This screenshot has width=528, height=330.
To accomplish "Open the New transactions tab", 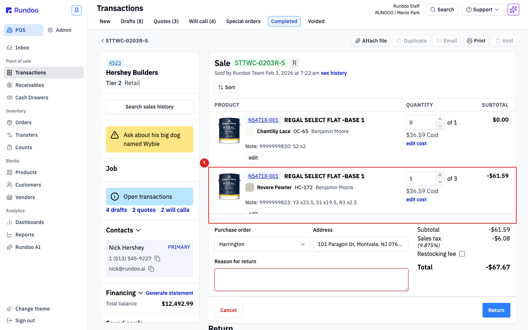I will coord(105,21).
